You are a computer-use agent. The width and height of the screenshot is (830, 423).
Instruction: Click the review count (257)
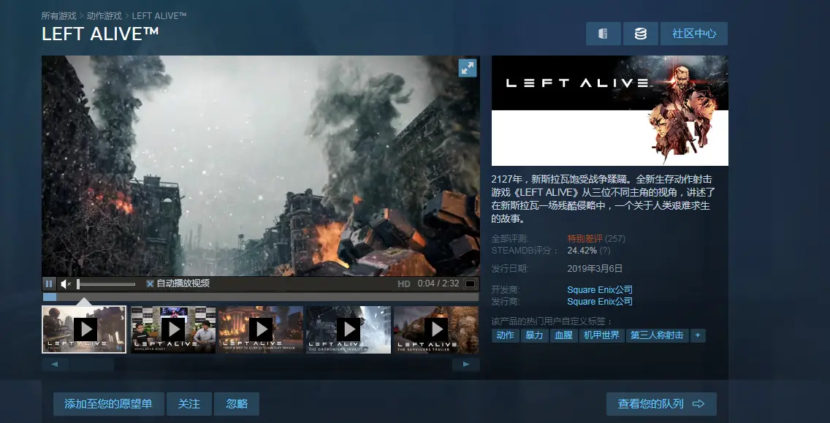[x=615, y=239]
